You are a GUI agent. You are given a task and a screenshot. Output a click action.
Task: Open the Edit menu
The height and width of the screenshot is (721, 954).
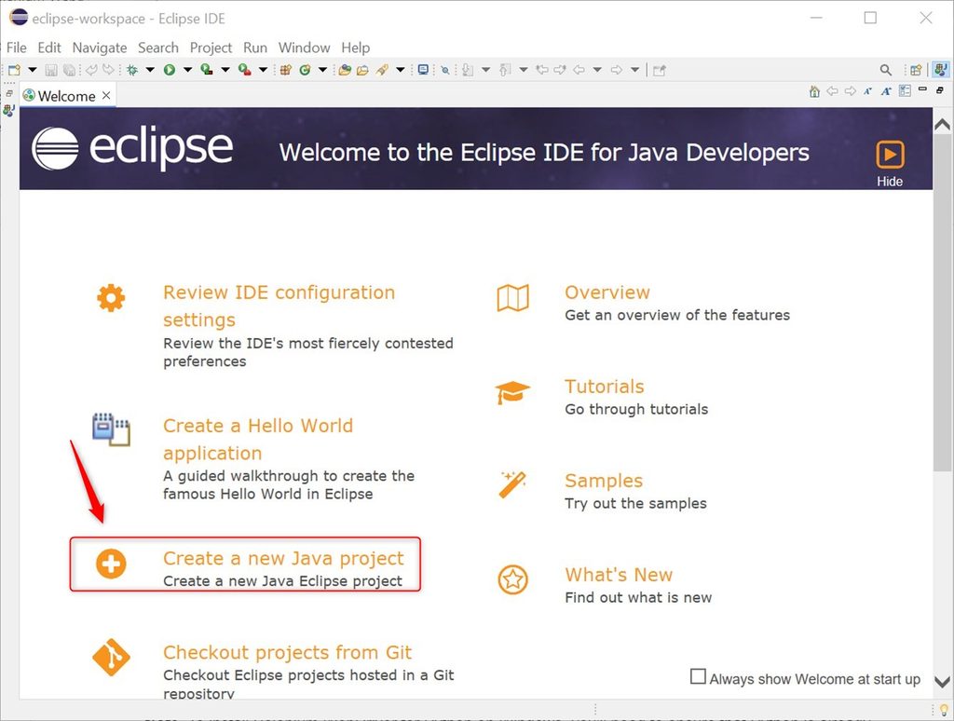click(49, 48)
